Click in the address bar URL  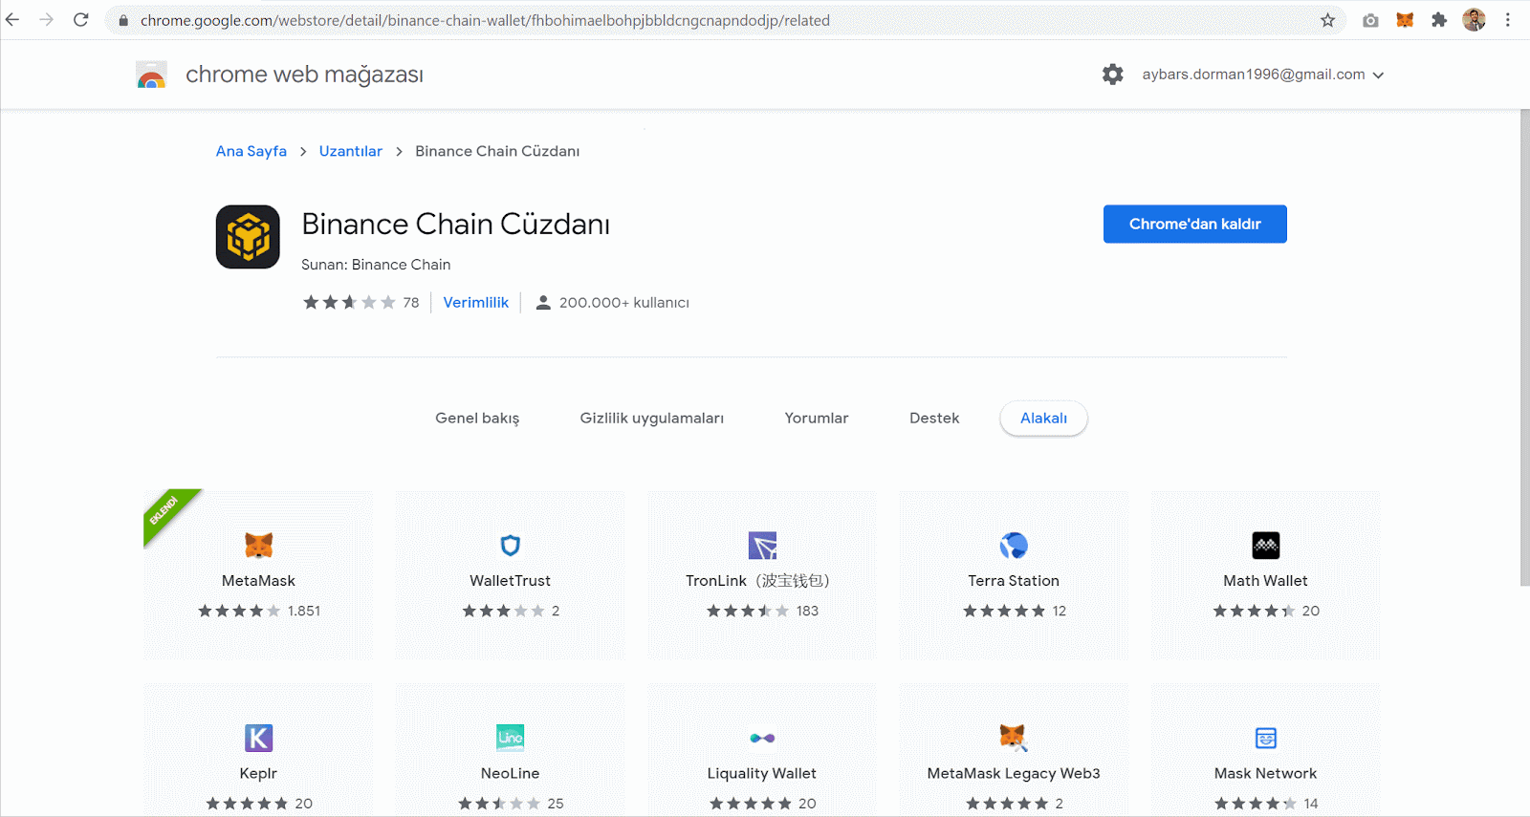[x=485, y=20]
